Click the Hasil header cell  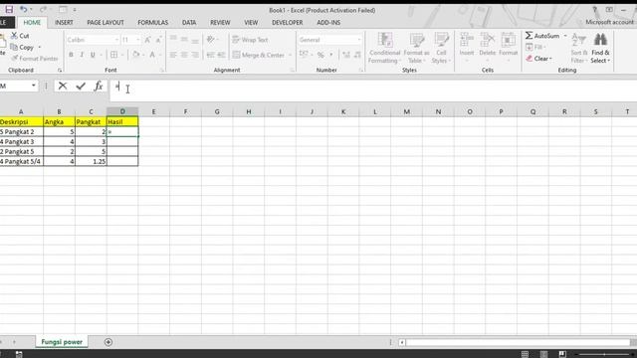coord(122,121)
